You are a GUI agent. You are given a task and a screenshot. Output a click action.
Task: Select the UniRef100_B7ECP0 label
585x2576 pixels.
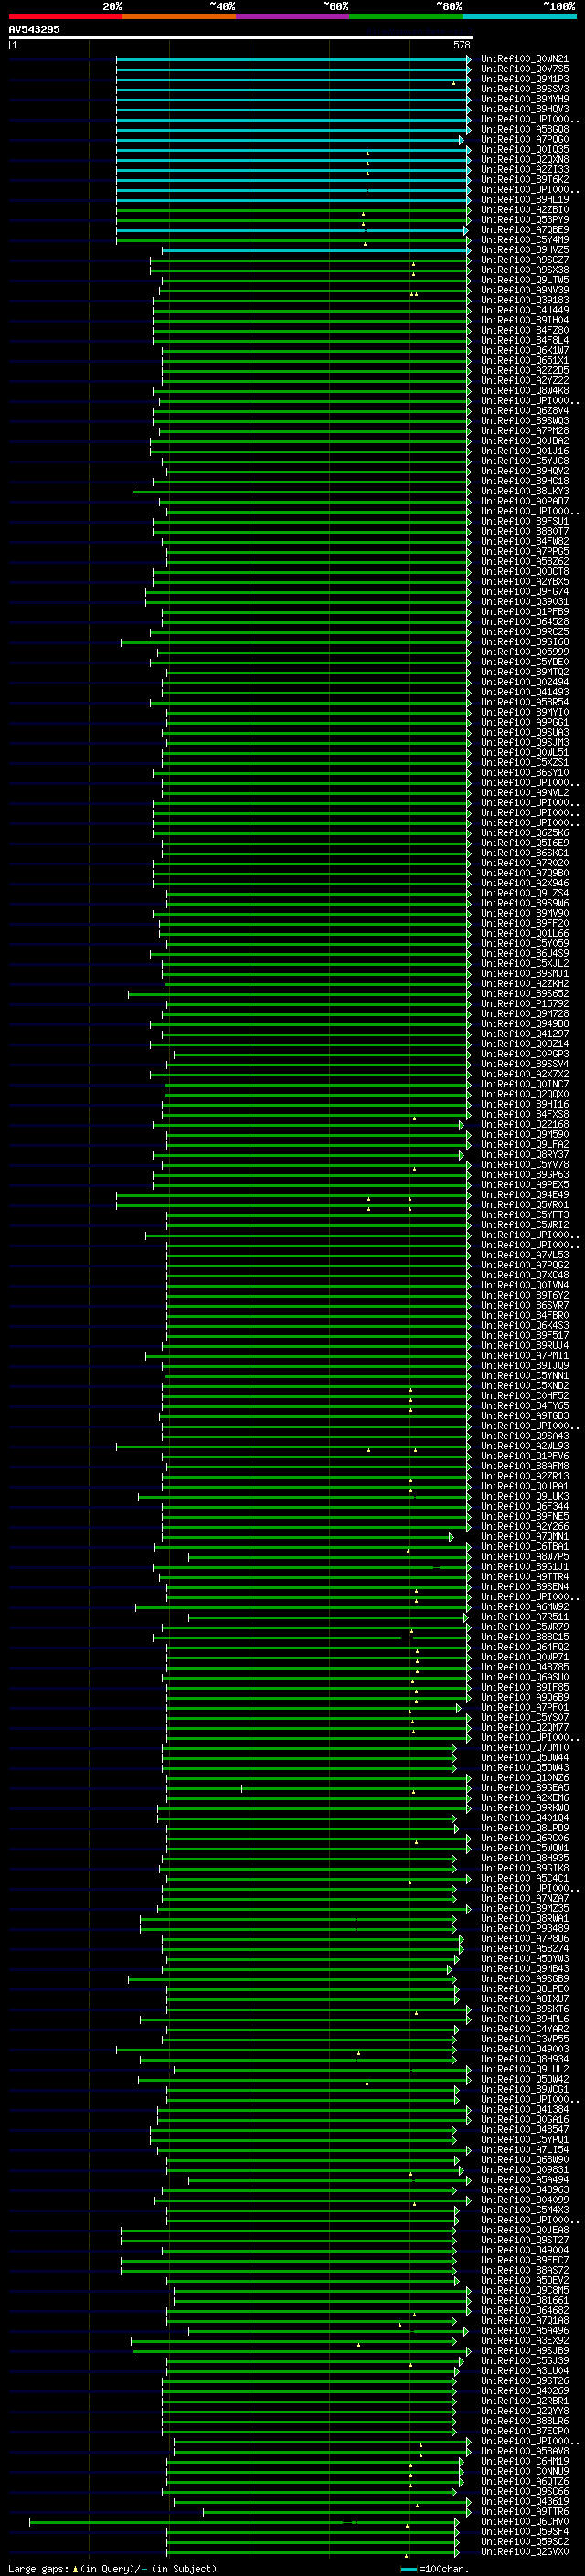point(525,2431)
